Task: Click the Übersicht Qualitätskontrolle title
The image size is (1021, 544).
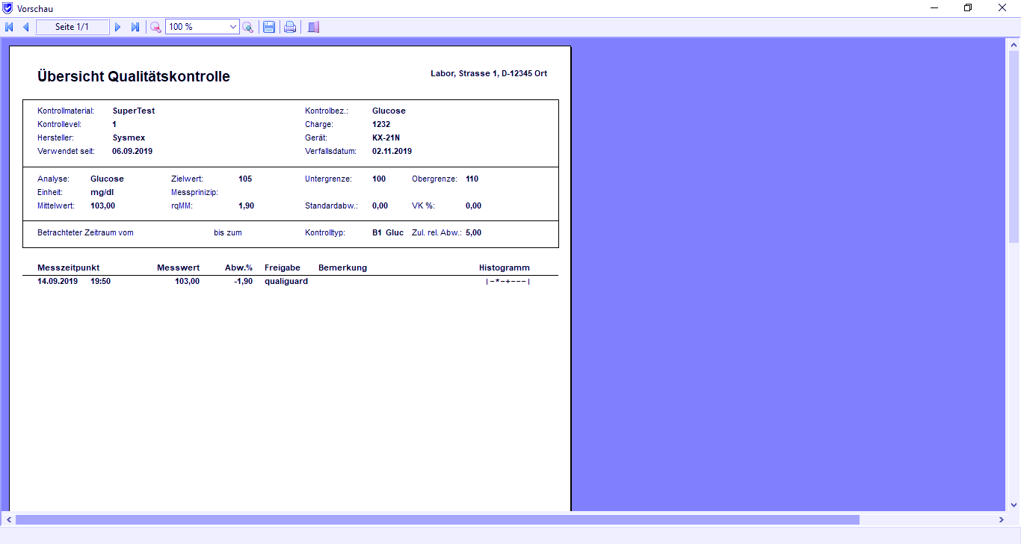Action: pyautogui.click(x=132, y=76)
